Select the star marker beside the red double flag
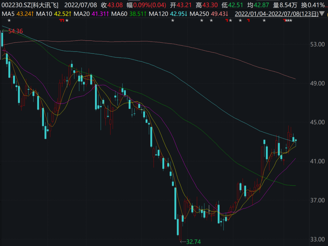This screenshot has width=328, height=246. [67, 20]
